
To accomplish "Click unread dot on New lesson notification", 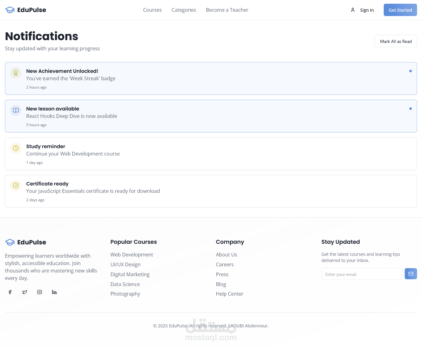I will coord(411,109).
